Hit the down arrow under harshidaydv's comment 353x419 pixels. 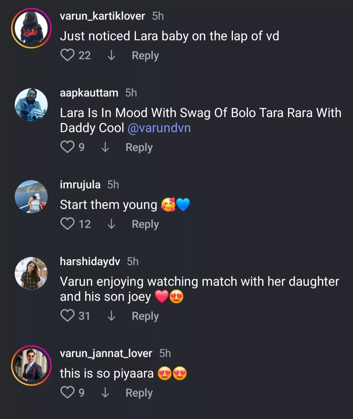(x=111, y=316)
